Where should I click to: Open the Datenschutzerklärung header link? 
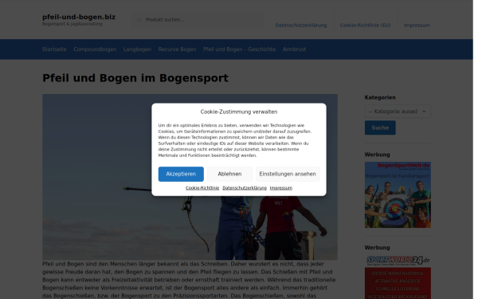pyautogui.click(x=300, y=26)
